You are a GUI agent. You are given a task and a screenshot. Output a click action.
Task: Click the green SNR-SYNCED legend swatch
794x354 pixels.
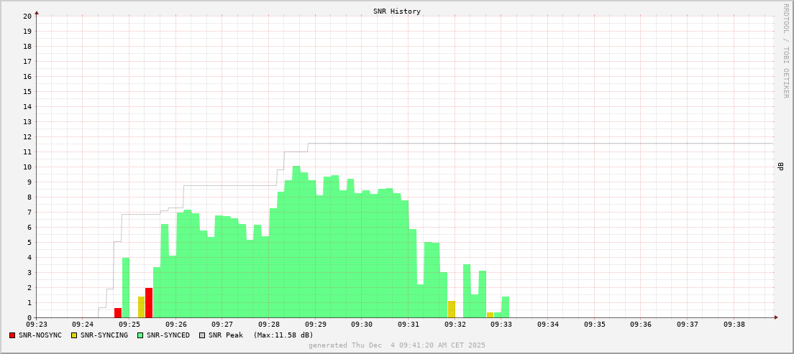click(x=140, y=335)
